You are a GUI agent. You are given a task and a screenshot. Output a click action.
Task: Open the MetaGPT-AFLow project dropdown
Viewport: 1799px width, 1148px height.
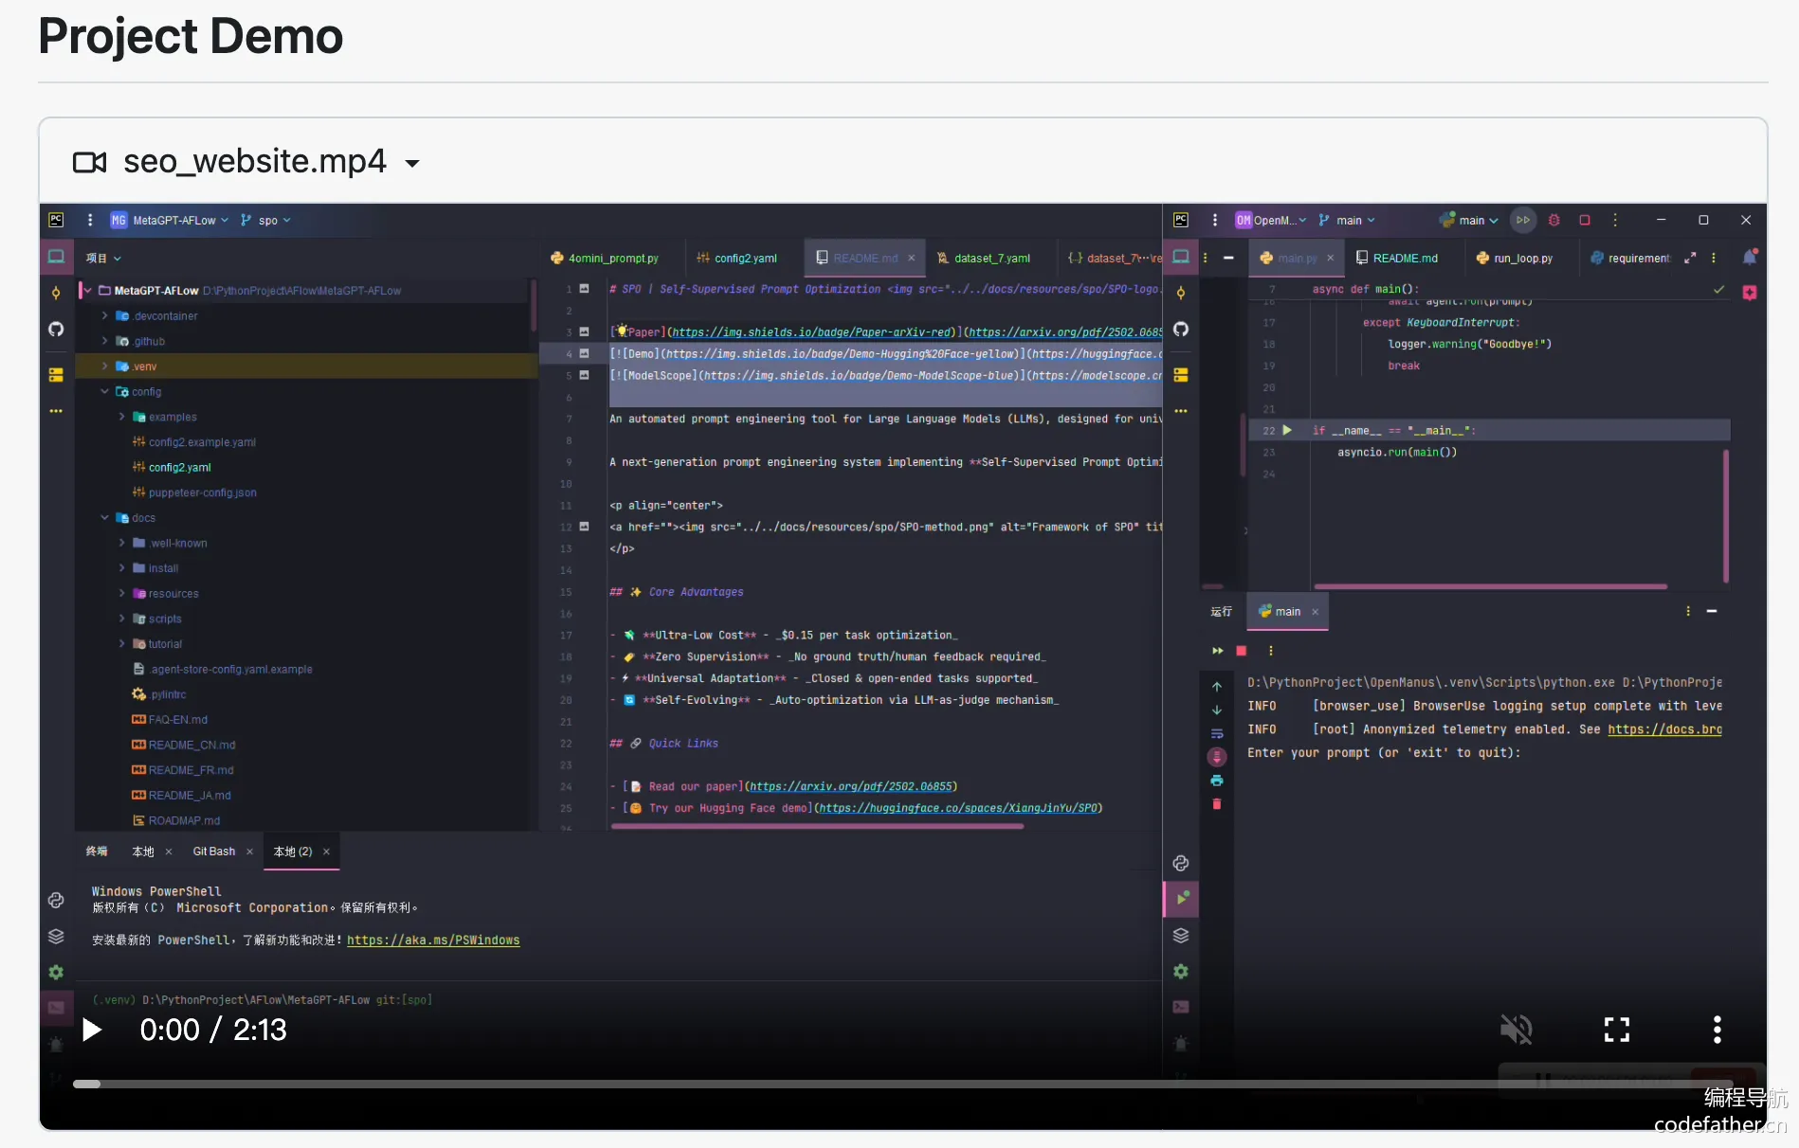(170, 220)
